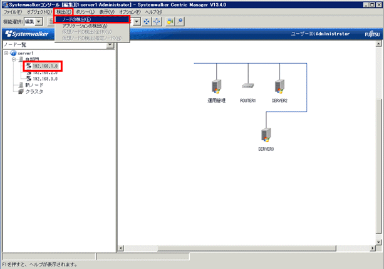Click the yellow folder toolbar icon

tap(170, 22)
